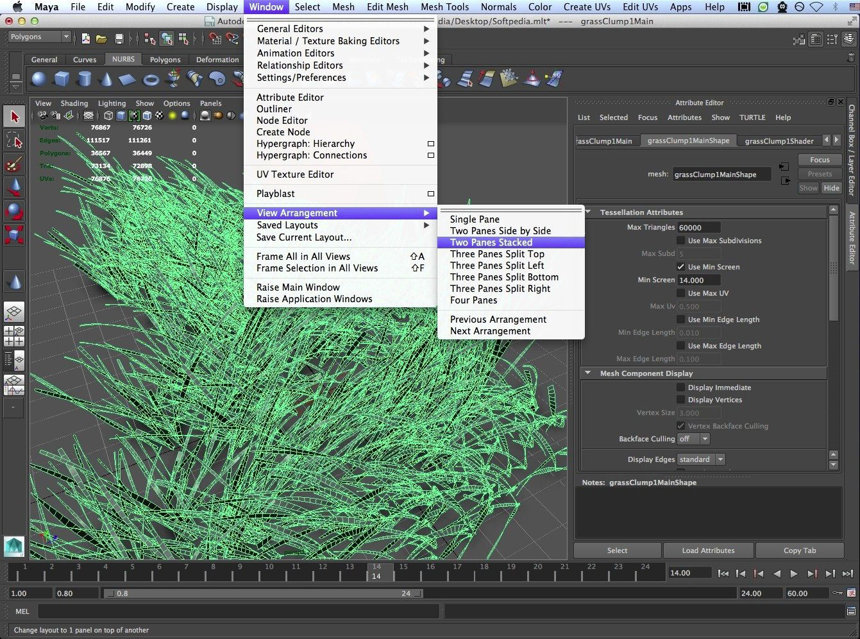Create a NURBS plane from shelf
Image resolution: width=860 pixels, height=639 pixels.
[128, 79]
